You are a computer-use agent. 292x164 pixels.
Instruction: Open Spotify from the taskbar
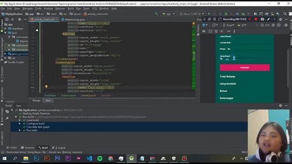click(100, 159)
